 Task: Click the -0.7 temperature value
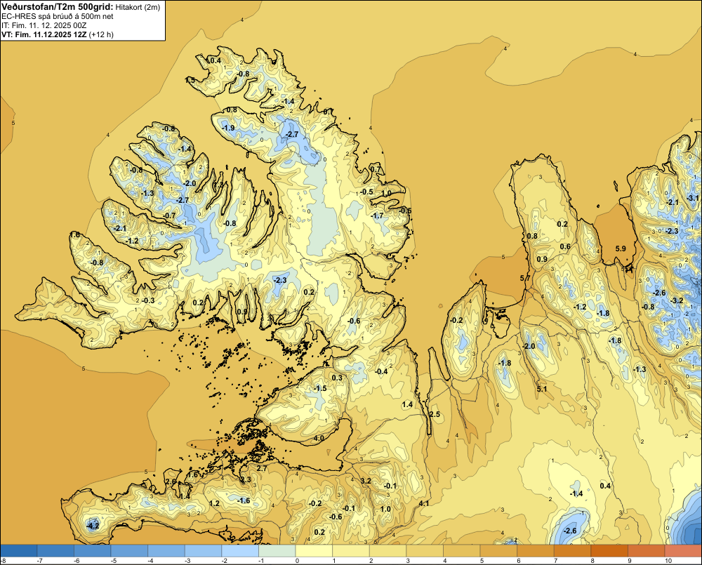[169, 215]
